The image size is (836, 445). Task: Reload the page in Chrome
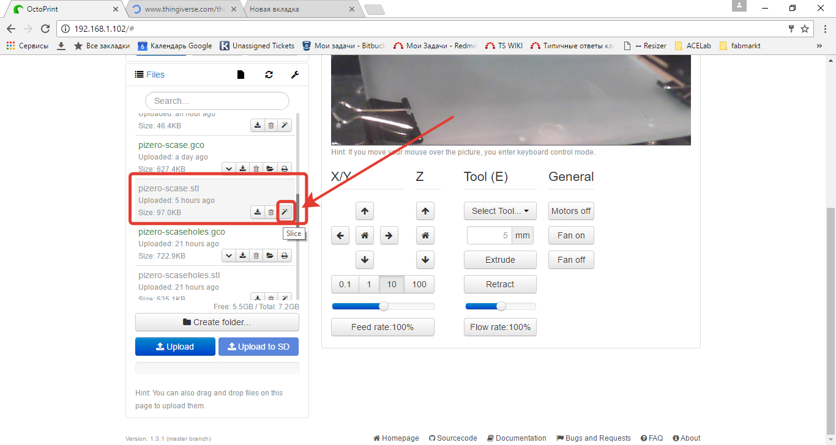tap(45, 29)
